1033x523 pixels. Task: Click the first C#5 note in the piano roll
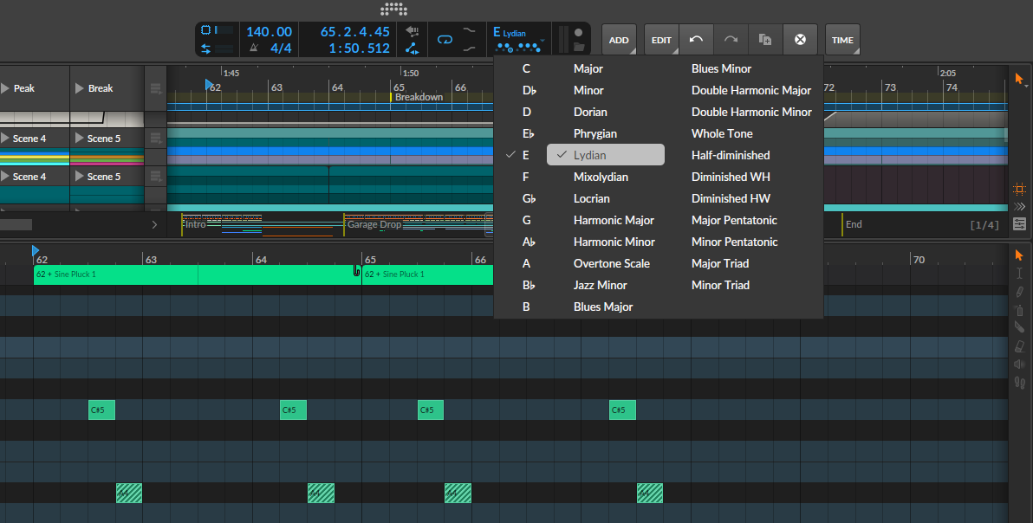[101, 410]
